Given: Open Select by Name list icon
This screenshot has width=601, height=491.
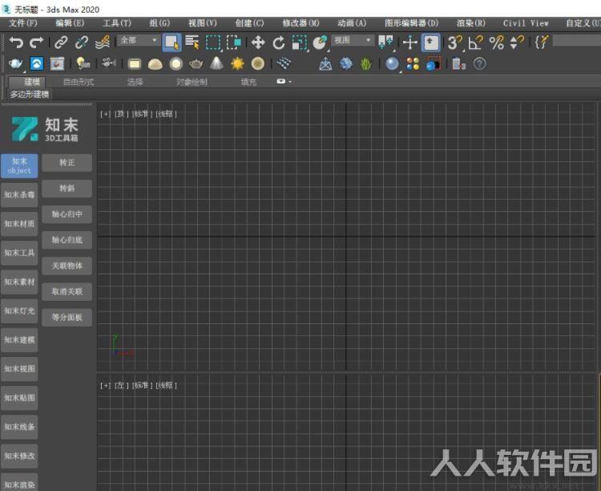Looking at the screenshot, I should click(192, 43).
